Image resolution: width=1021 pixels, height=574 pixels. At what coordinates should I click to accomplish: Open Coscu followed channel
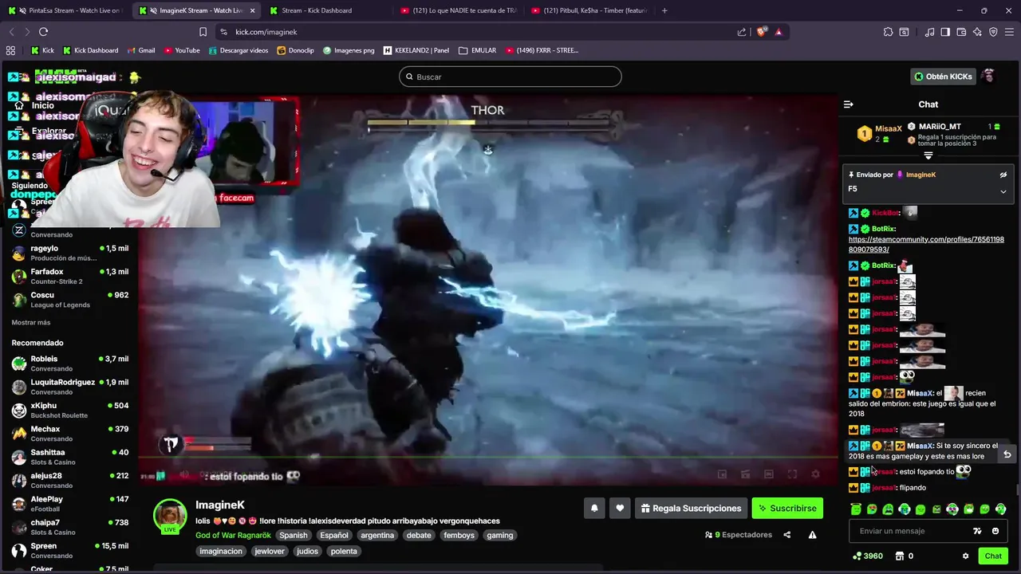point(69,300)
